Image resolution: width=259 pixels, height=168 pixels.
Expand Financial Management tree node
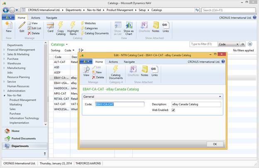pyautogui.click(x=4, y=49)
